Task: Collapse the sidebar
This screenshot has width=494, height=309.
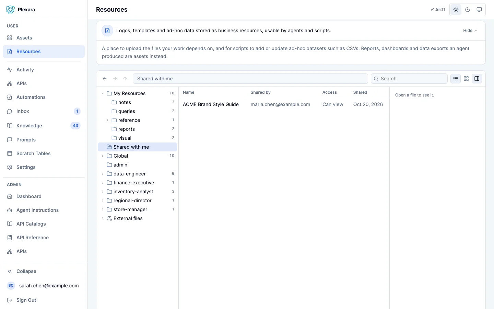Action: point(44,271)
